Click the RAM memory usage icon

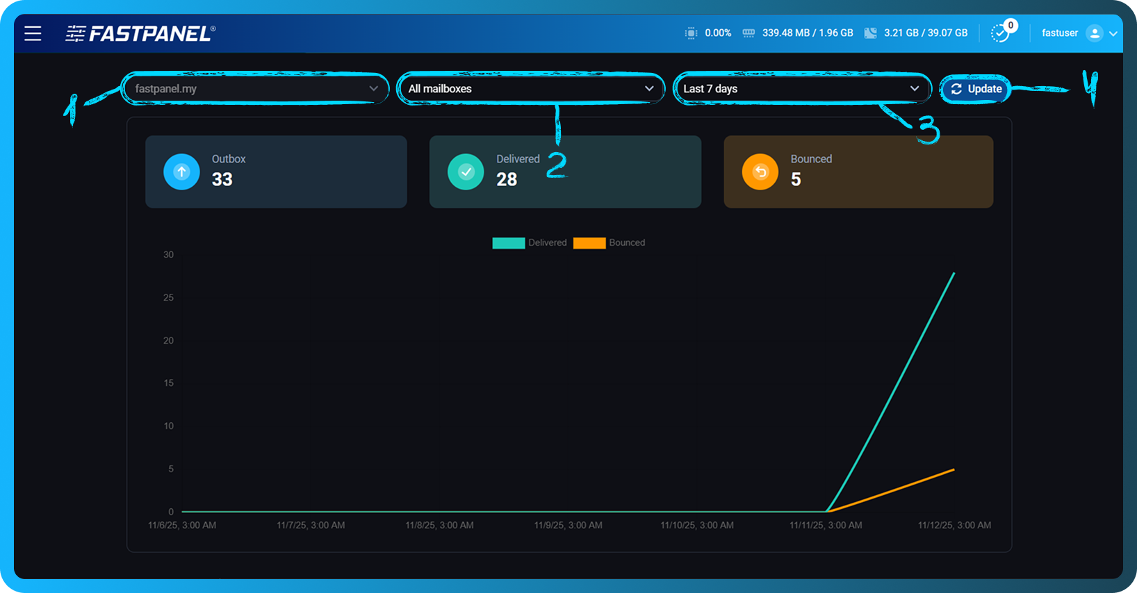[x=749, y=33]
